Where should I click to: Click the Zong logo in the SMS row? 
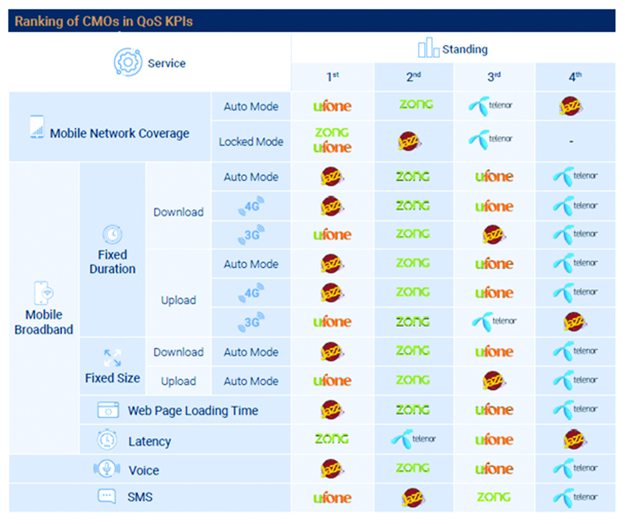493,497
